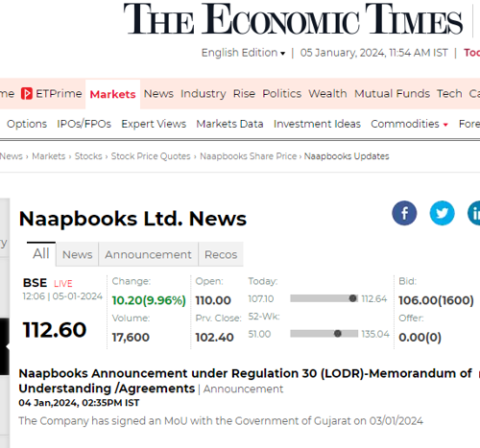Open the English Edition dropdown

pyautogui.click(x=243, y=53)
